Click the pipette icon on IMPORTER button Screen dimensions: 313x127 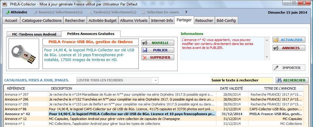click(x=276, y=68)
